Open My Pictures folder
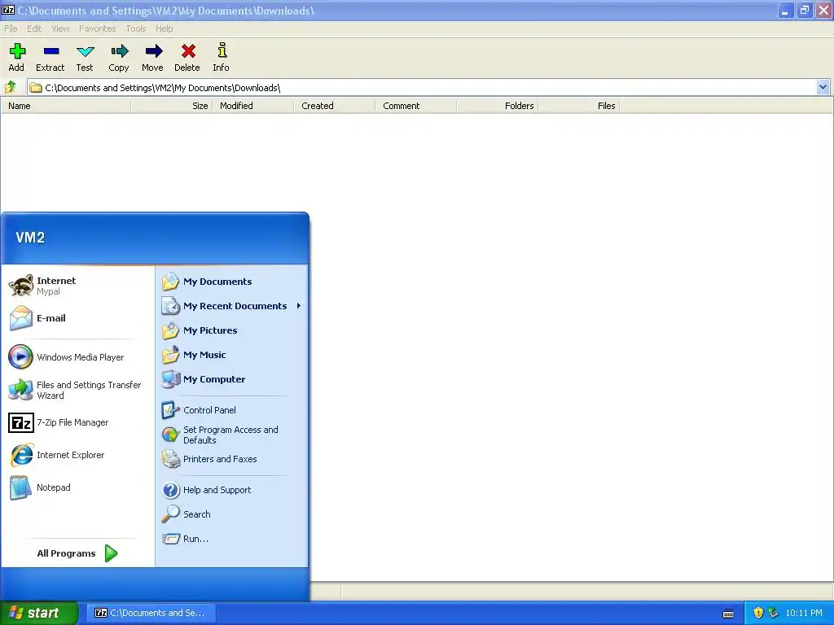Viewport: 834px width, 625px height. [200, 330]
